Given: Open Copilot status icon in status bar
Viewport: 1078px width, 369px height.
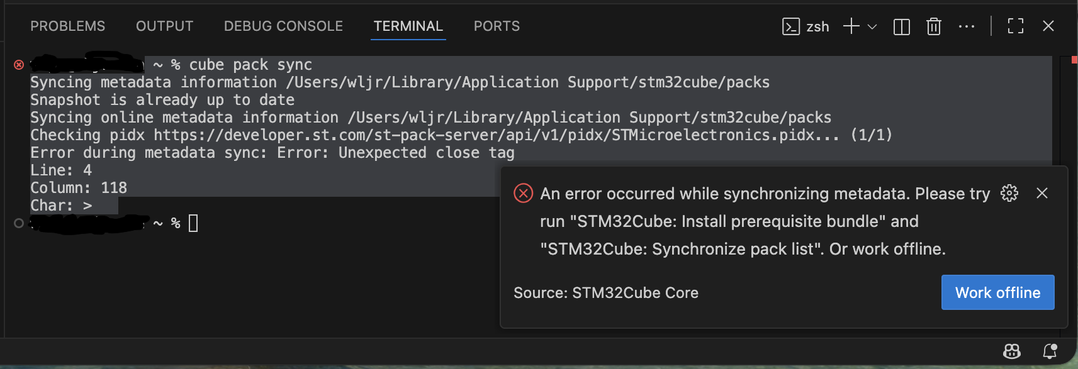Looking at the screenshot, I should coord(1011,351).
